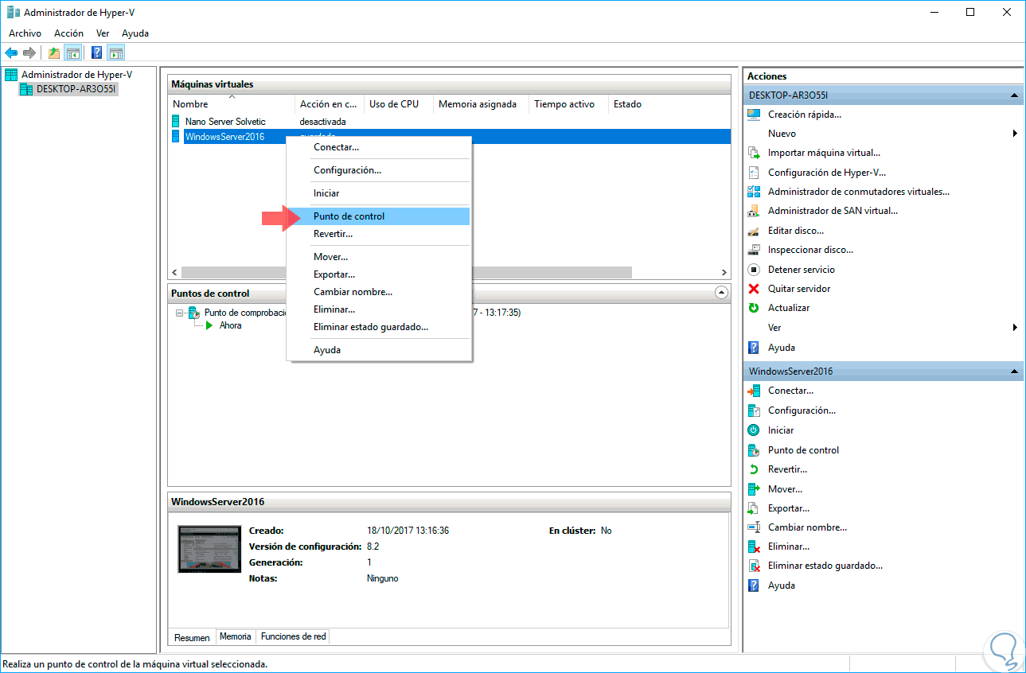Switch to the Funciones de red tab
Viewport: 1026px width, 673px height.
pos(293,636)
